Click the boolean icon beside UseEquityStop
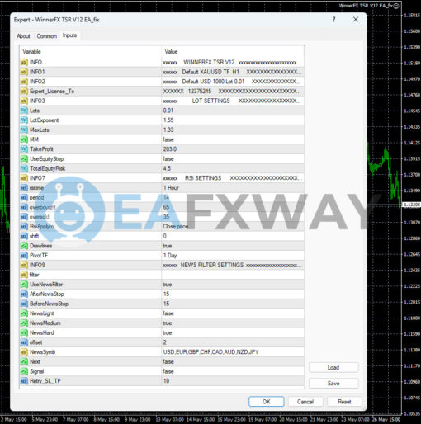 click(x=24, y=158)
